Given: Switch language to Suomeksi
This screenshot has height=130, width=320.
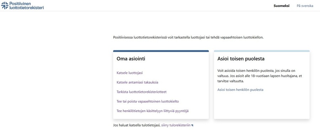Looking at the screenshot, I should coord(282,6).
